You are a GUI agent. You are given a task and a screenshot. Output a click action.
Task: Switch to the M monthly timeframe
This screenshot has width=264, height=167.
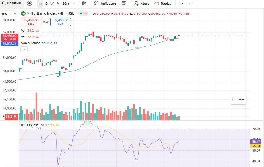[58, 4]
